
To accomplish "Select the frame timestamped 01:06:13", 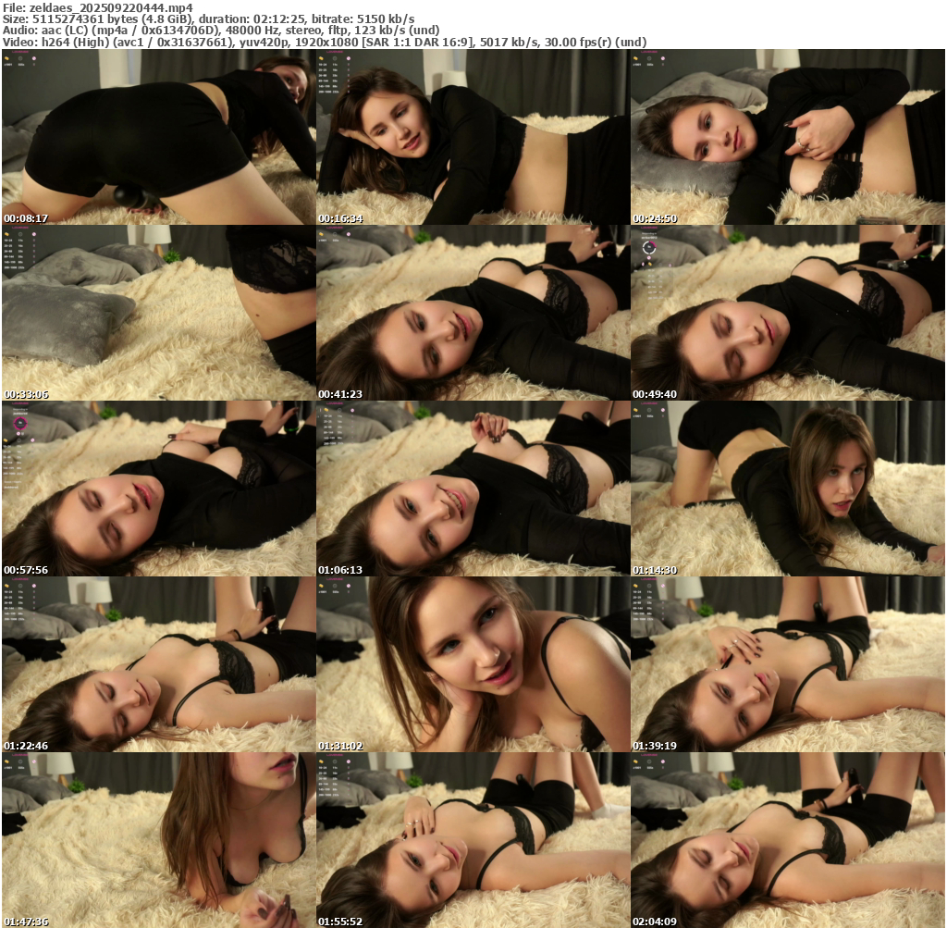I will [x=473, y=489].
